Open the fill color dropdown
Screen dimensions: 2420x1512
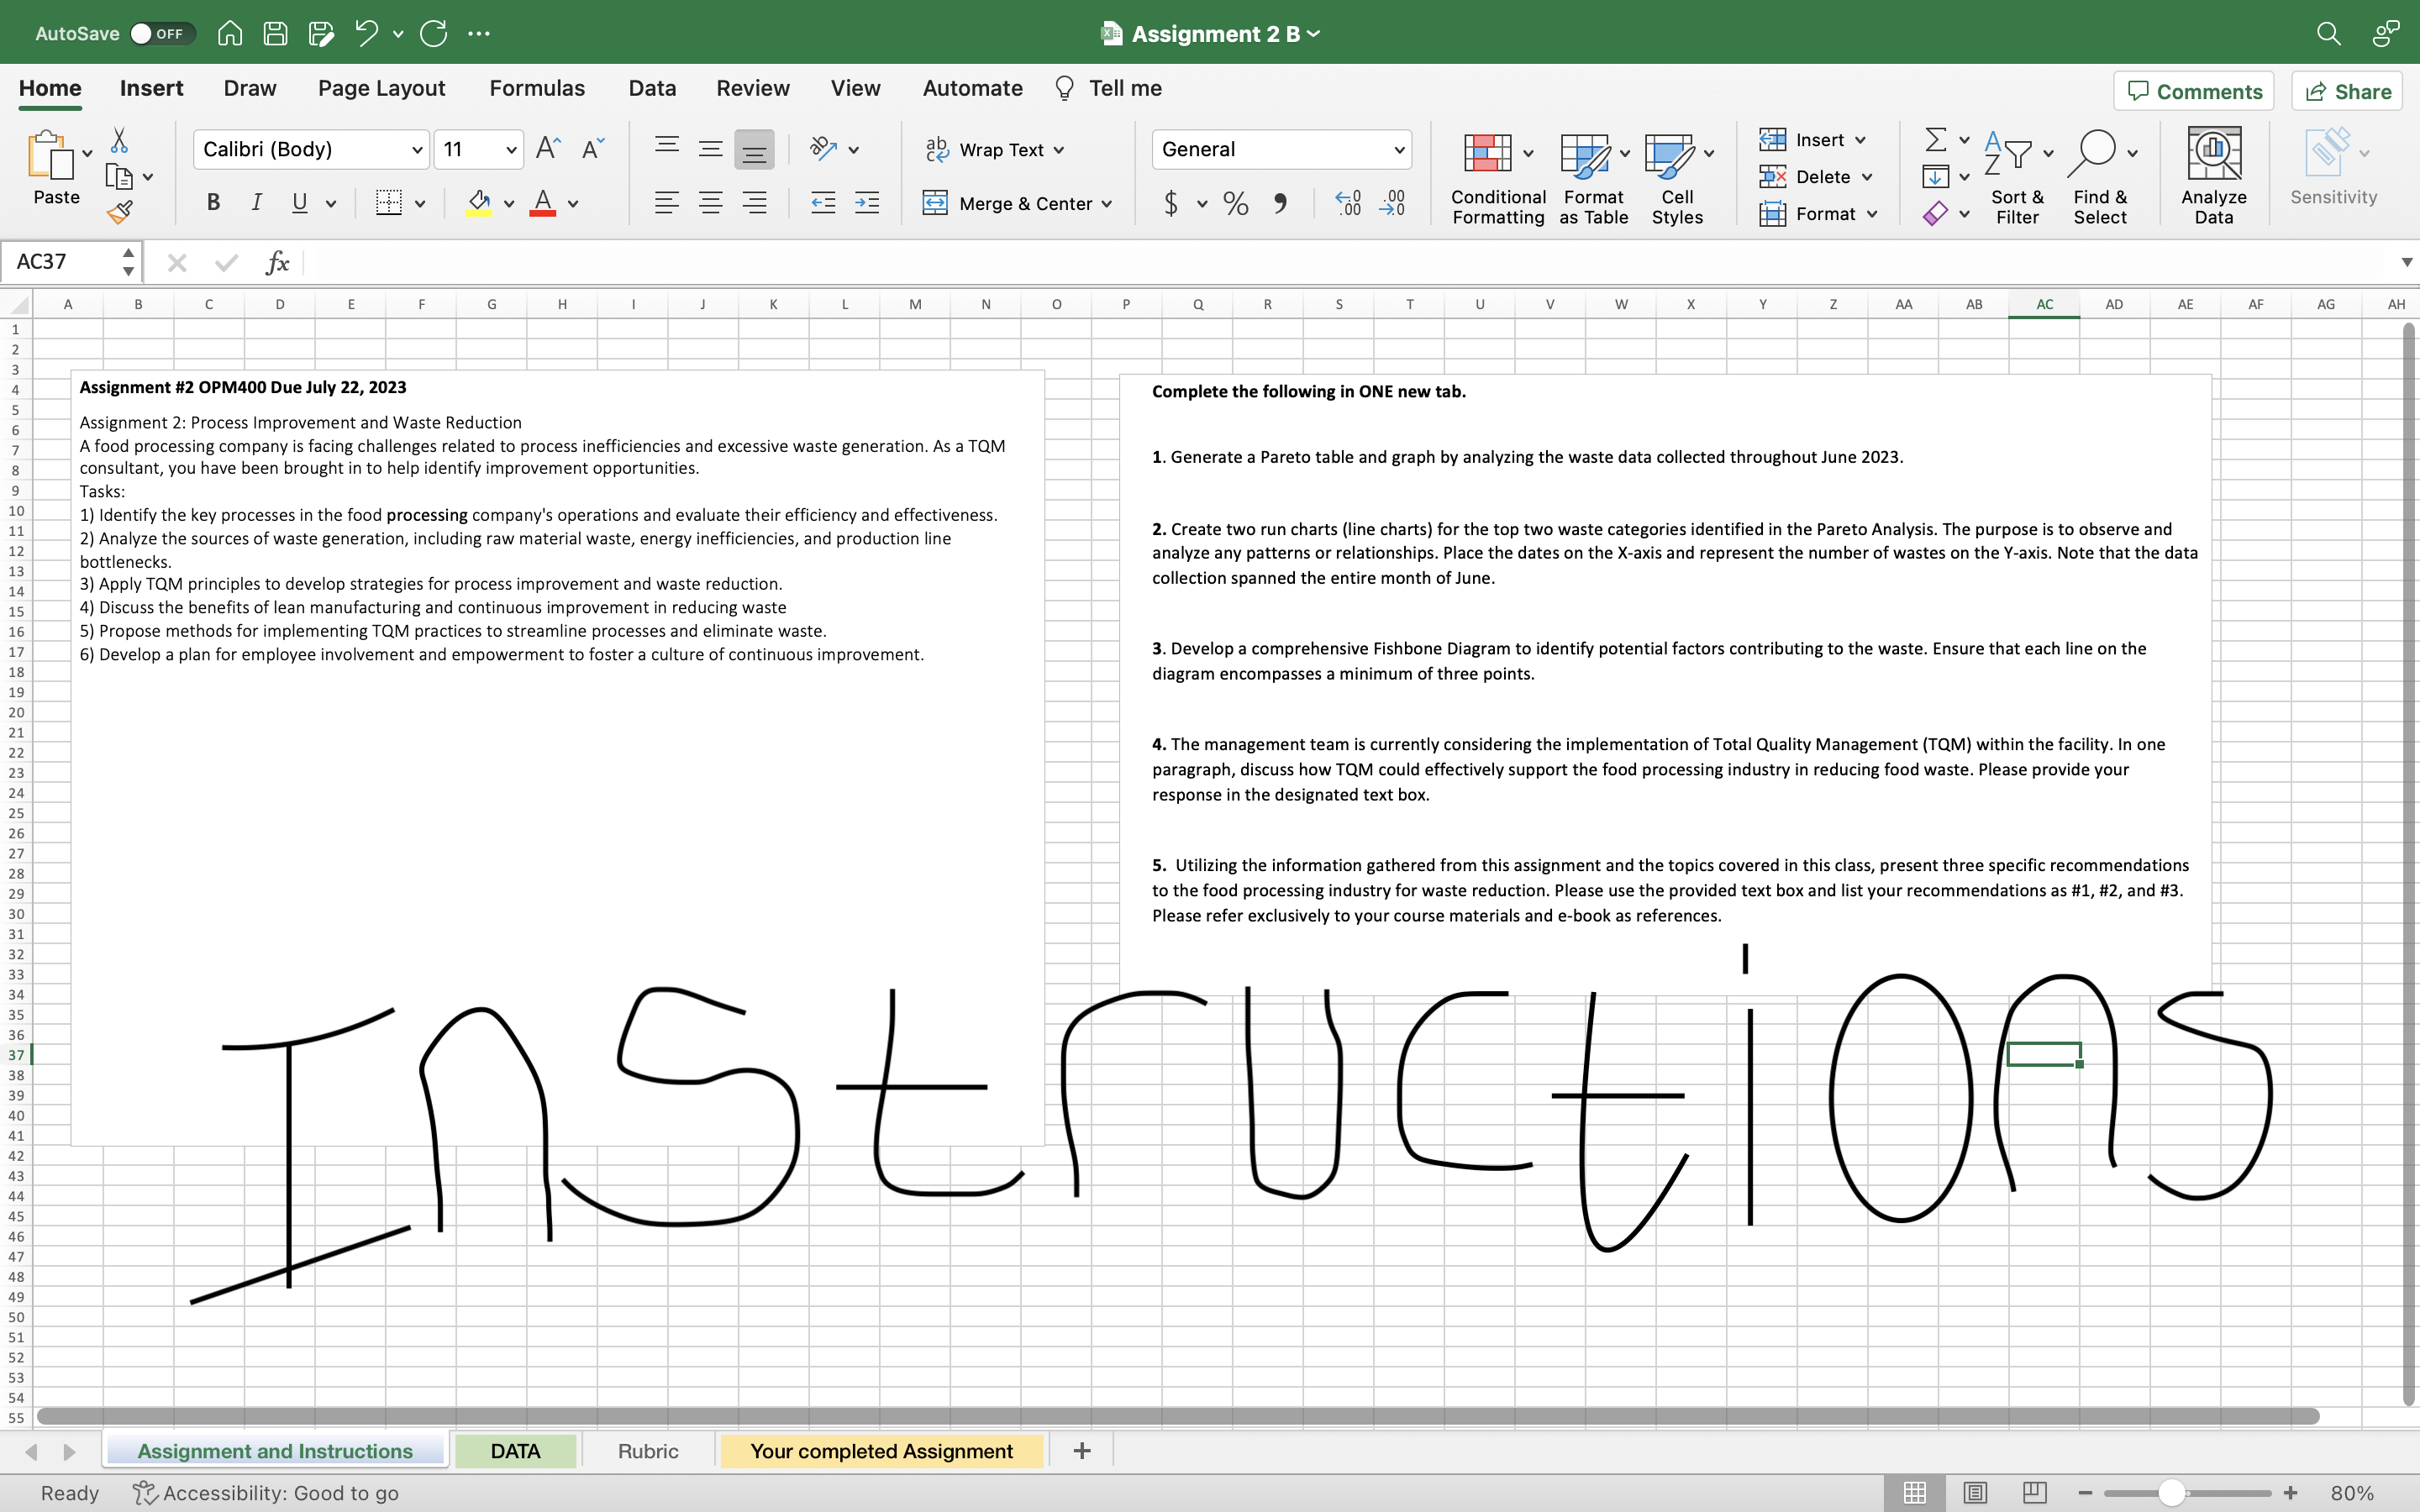click(x=508, y=203)
